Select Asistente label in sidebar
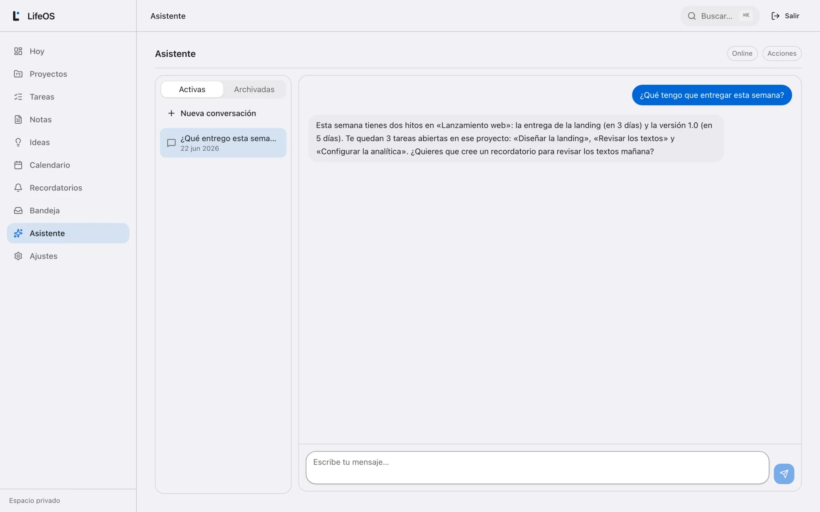Screen dimensions: 820x512 coord(47,233)
